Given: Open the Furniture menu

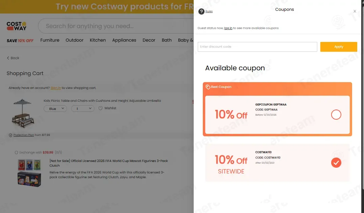Looking at the screenshot, I should (x=50, y=40).
